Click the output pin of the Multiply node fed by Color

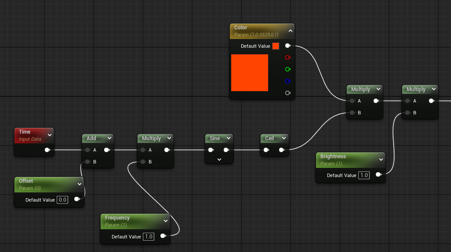[x=376, y=101]
